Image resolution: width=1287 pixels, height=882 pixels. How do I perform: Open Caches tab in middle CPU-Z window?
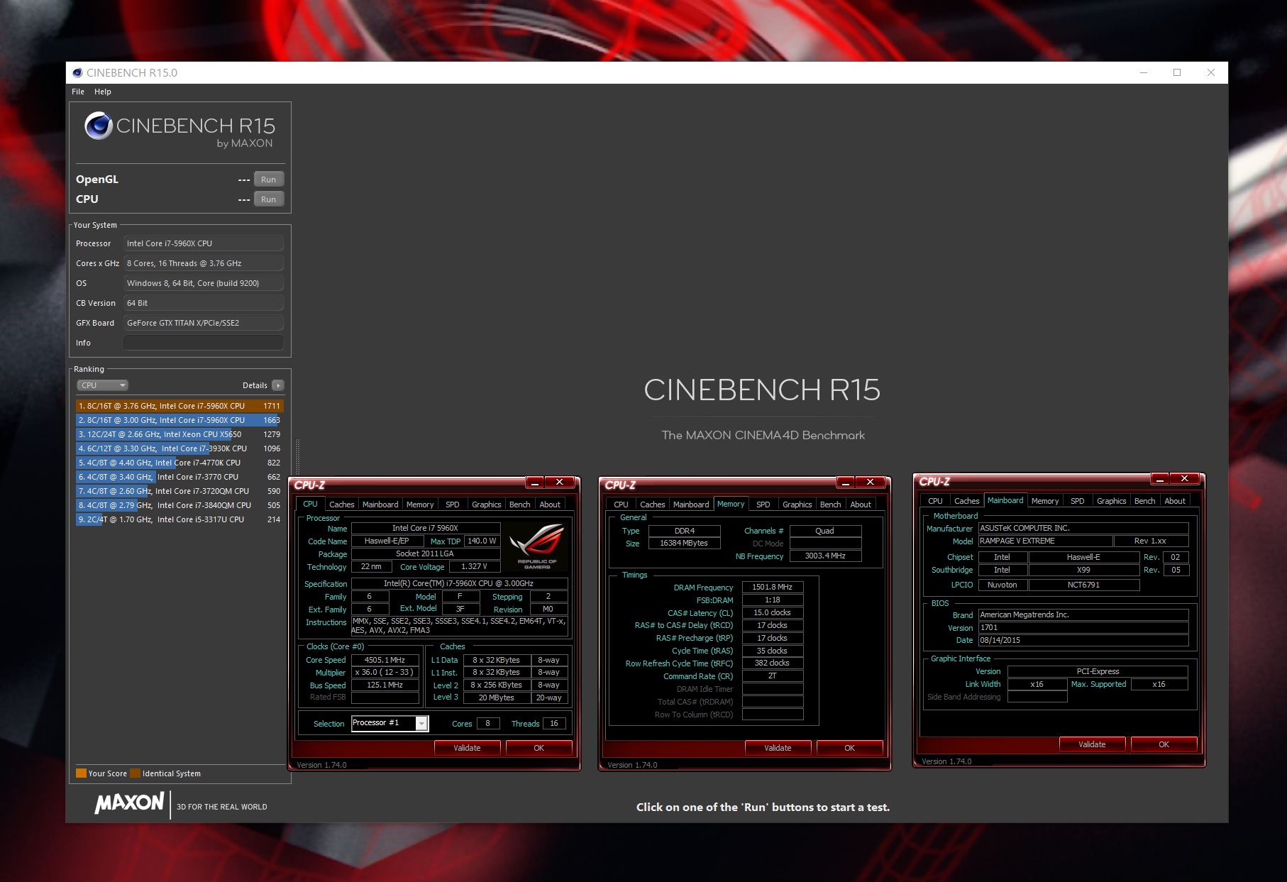653,505
